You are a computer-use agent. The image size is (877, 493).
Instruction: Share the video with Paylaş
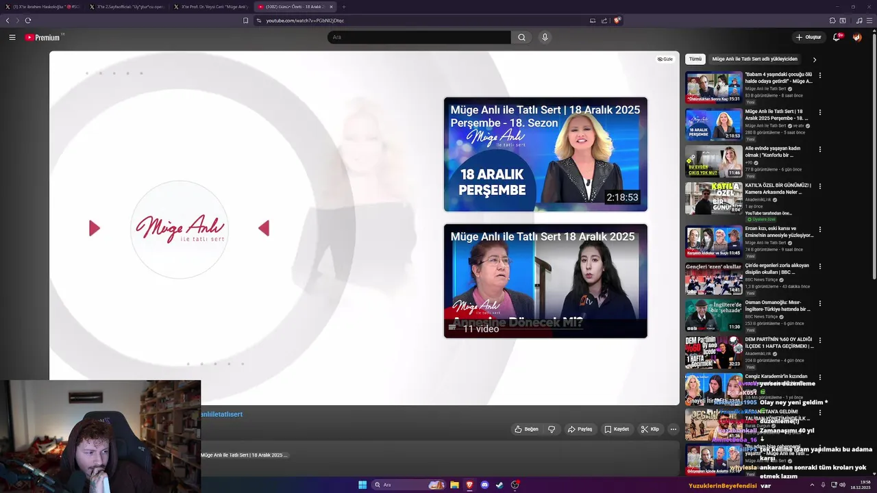[x=580, y=429]
